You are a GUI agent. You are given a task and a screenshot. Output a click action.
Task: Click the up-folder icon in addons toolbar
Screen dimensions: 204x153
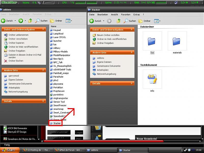pyautogui.click(x=30, y=21)
